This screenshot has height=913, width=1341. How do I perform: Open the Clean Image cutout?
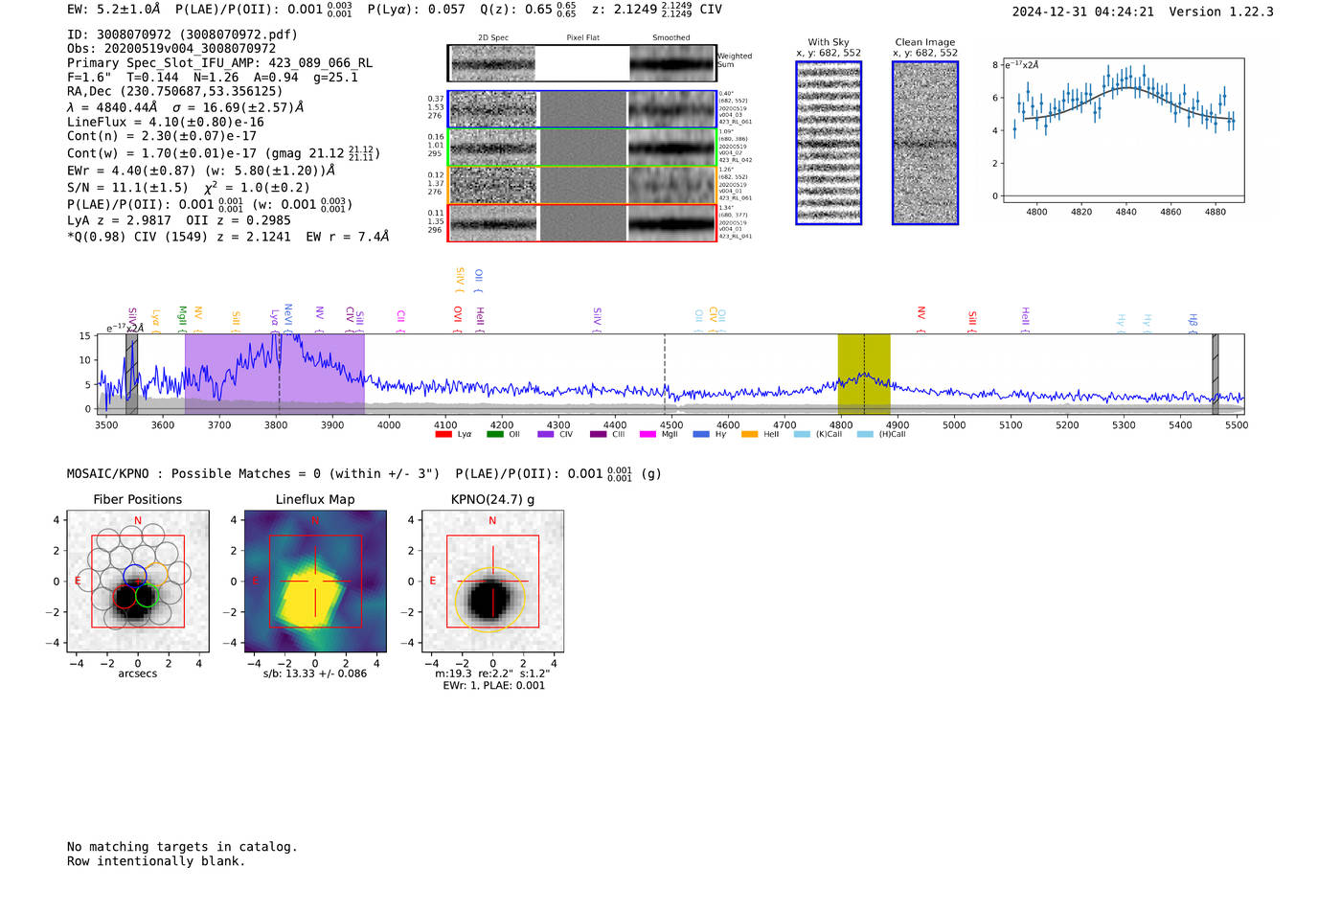coord(925,143)
